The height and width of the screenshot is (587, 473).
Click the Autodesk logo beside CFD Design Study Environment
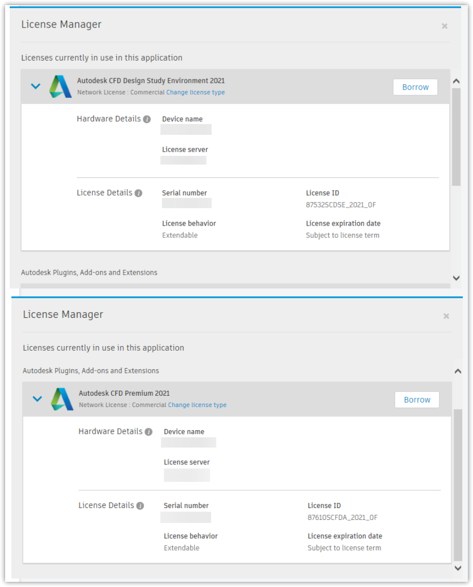point(60,87)
